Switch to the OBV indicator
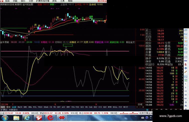Viewport: 189px width, 122px height. [59, 107]
